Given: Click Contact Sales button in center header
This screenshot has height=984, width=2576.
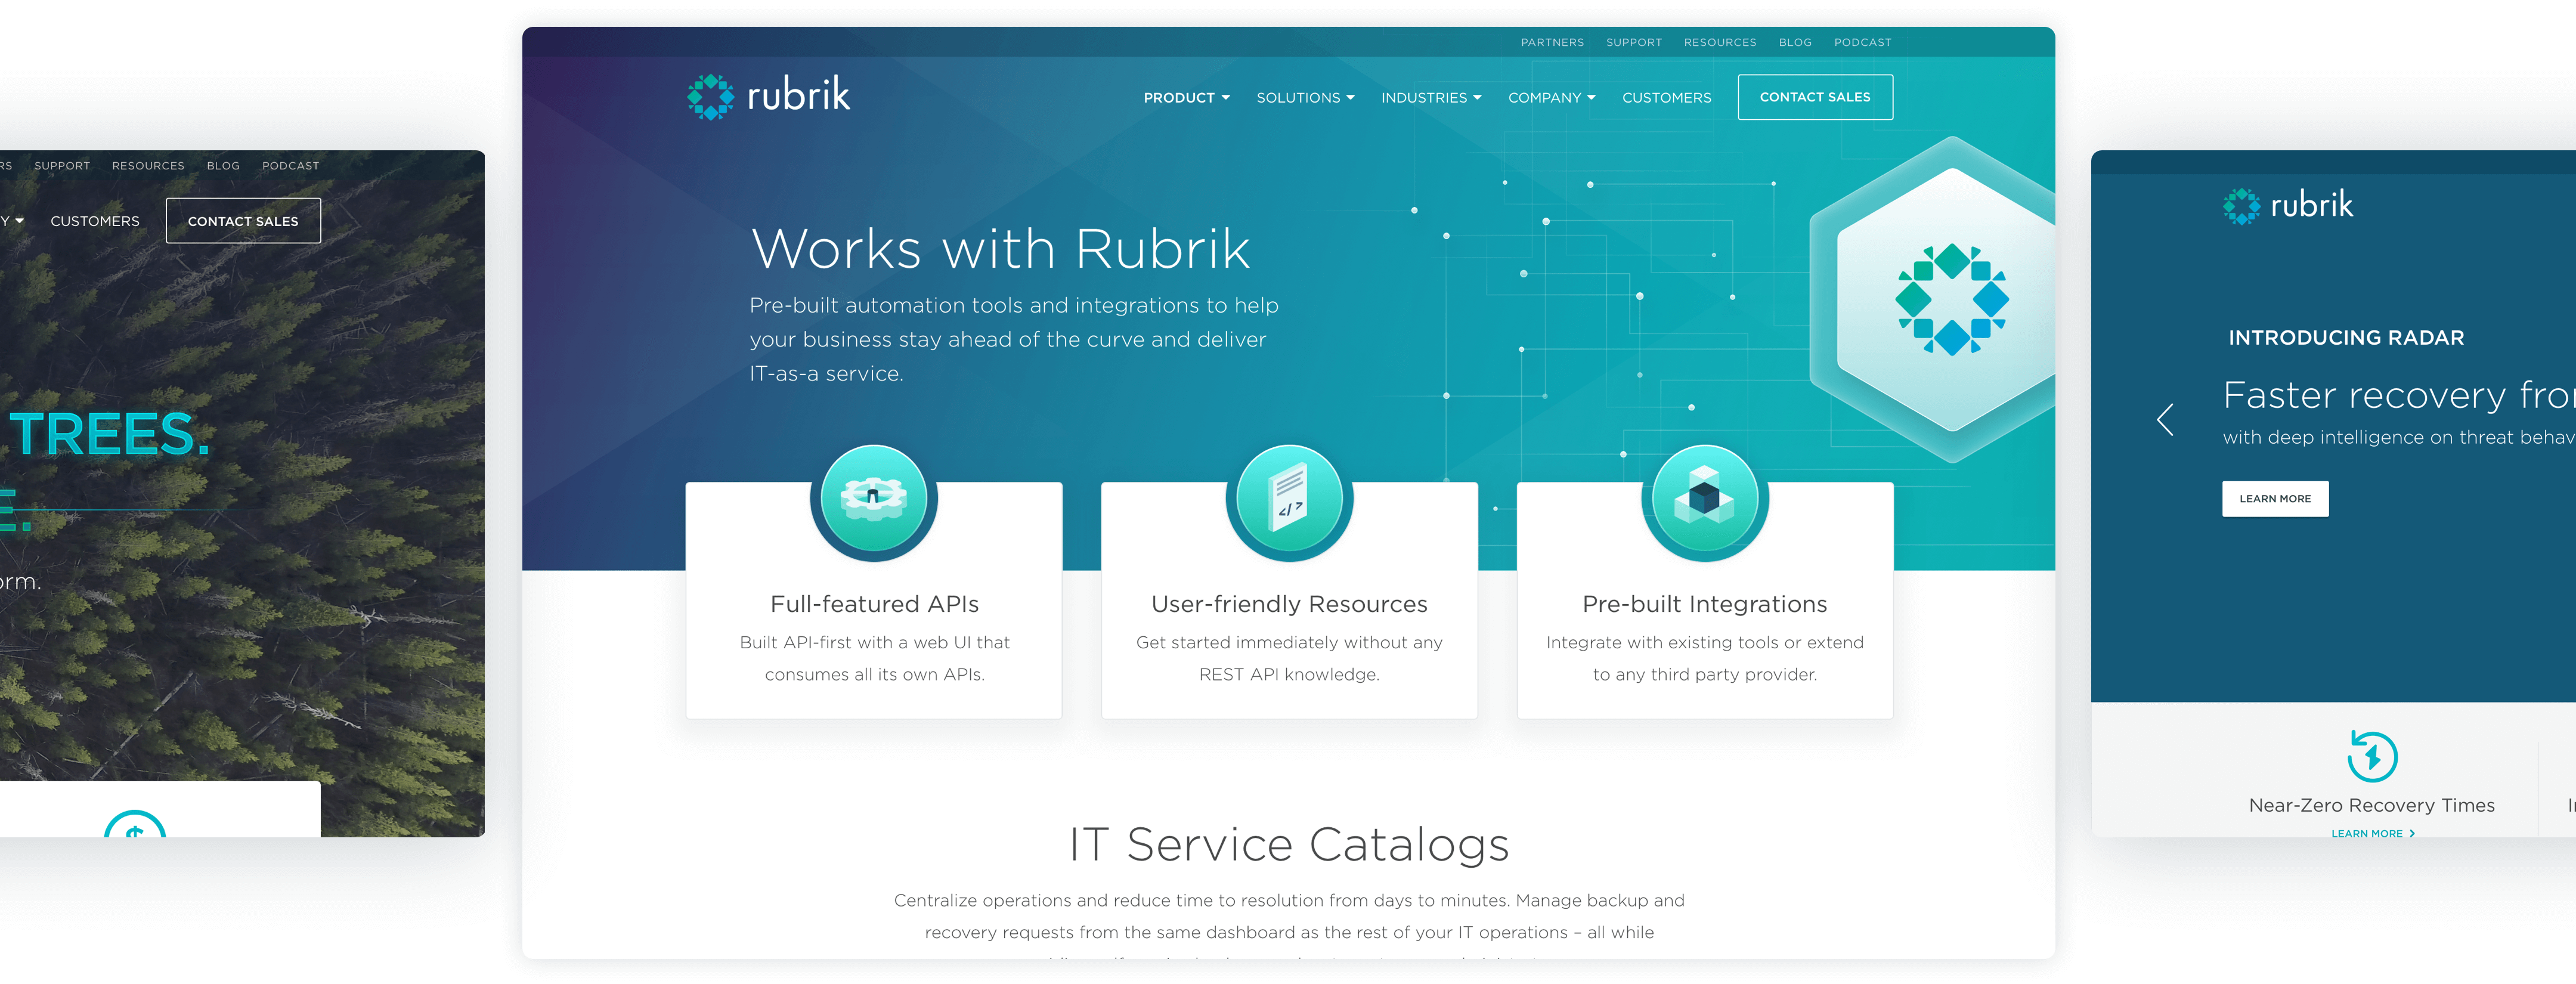Looking at the screenshot, I should click(x=1814, y=97).
